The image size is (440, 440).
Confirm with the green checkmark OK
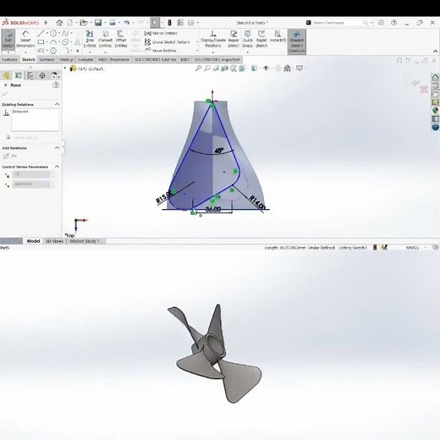tap(5, 94)
